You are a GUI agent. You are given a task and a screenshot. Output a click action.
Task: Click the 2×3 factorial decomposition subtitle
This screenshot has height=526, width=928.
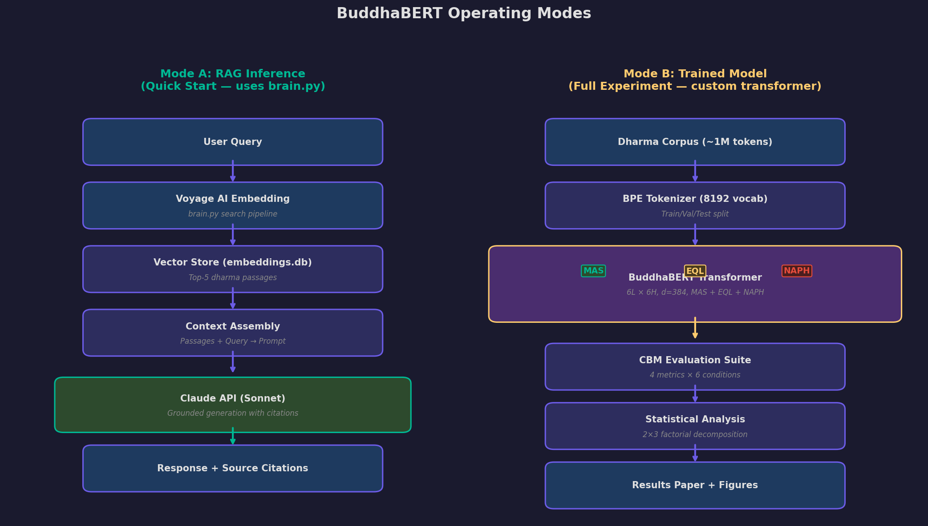[x=695, y=434]
